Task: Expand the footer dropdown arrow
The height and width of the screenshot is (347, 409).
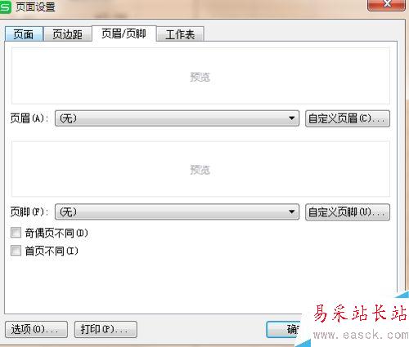Action: tap(291, 211)
